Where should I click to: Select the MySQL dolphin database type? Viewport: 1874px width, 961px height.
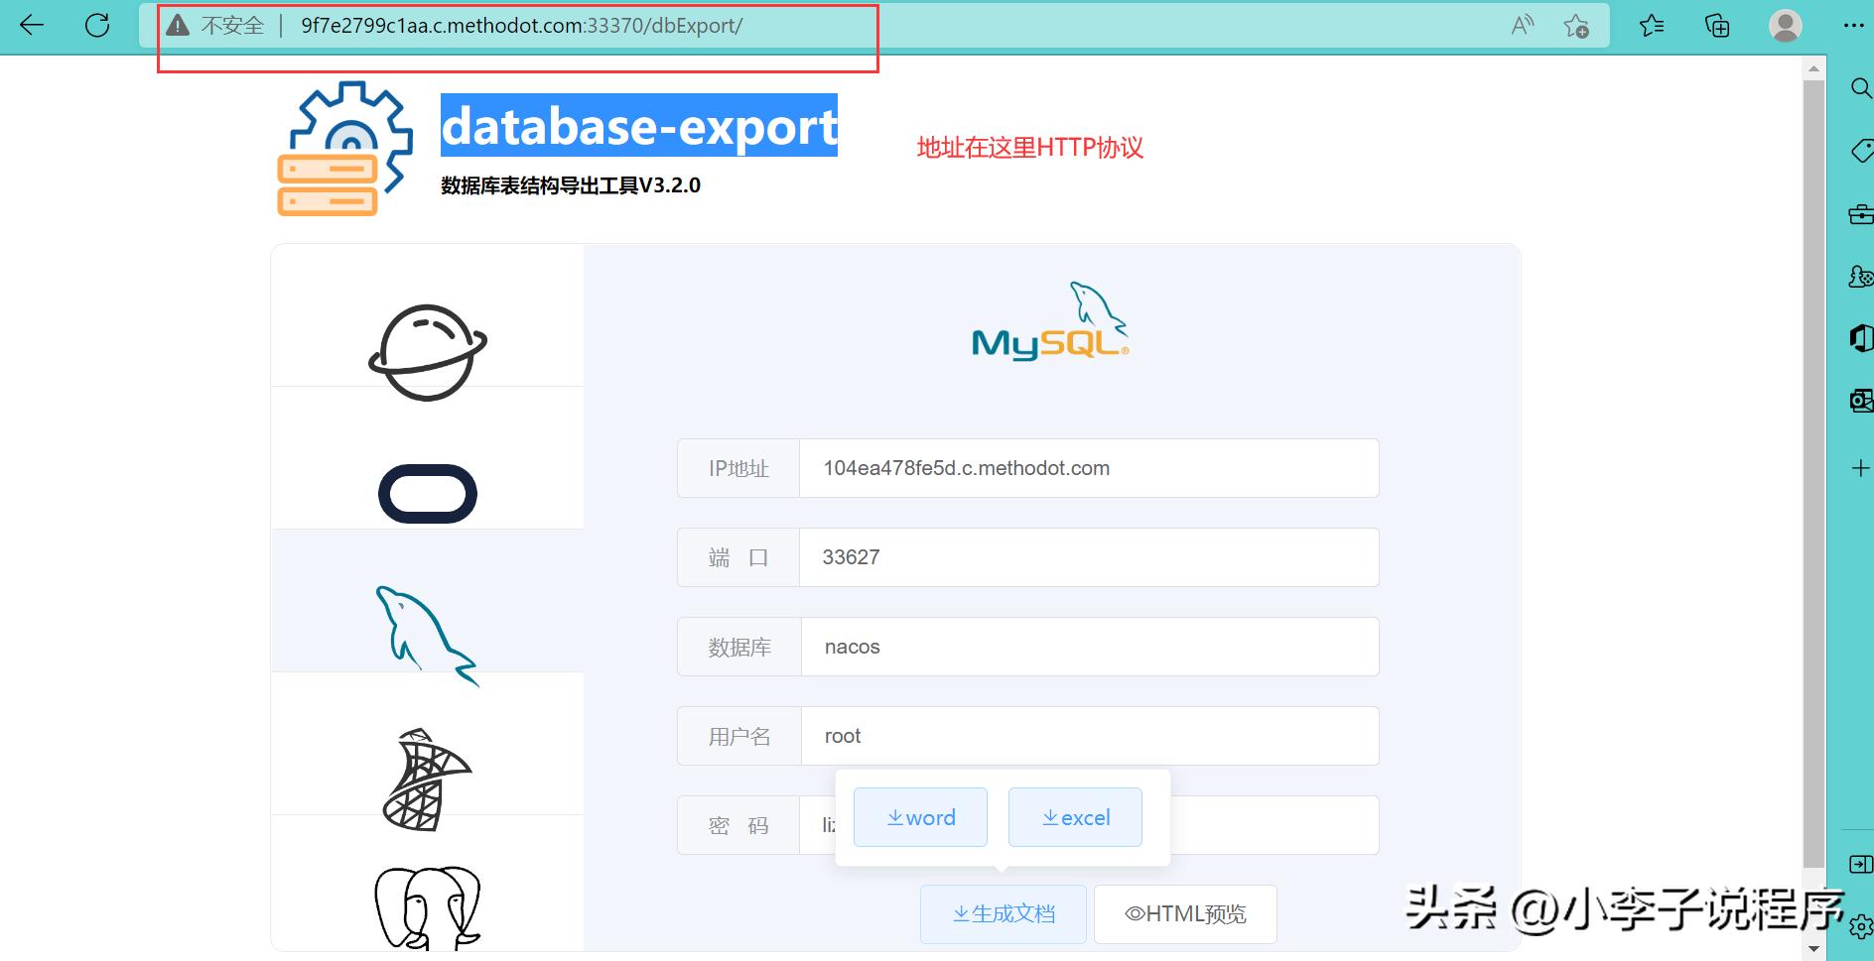tap(428, 636)
